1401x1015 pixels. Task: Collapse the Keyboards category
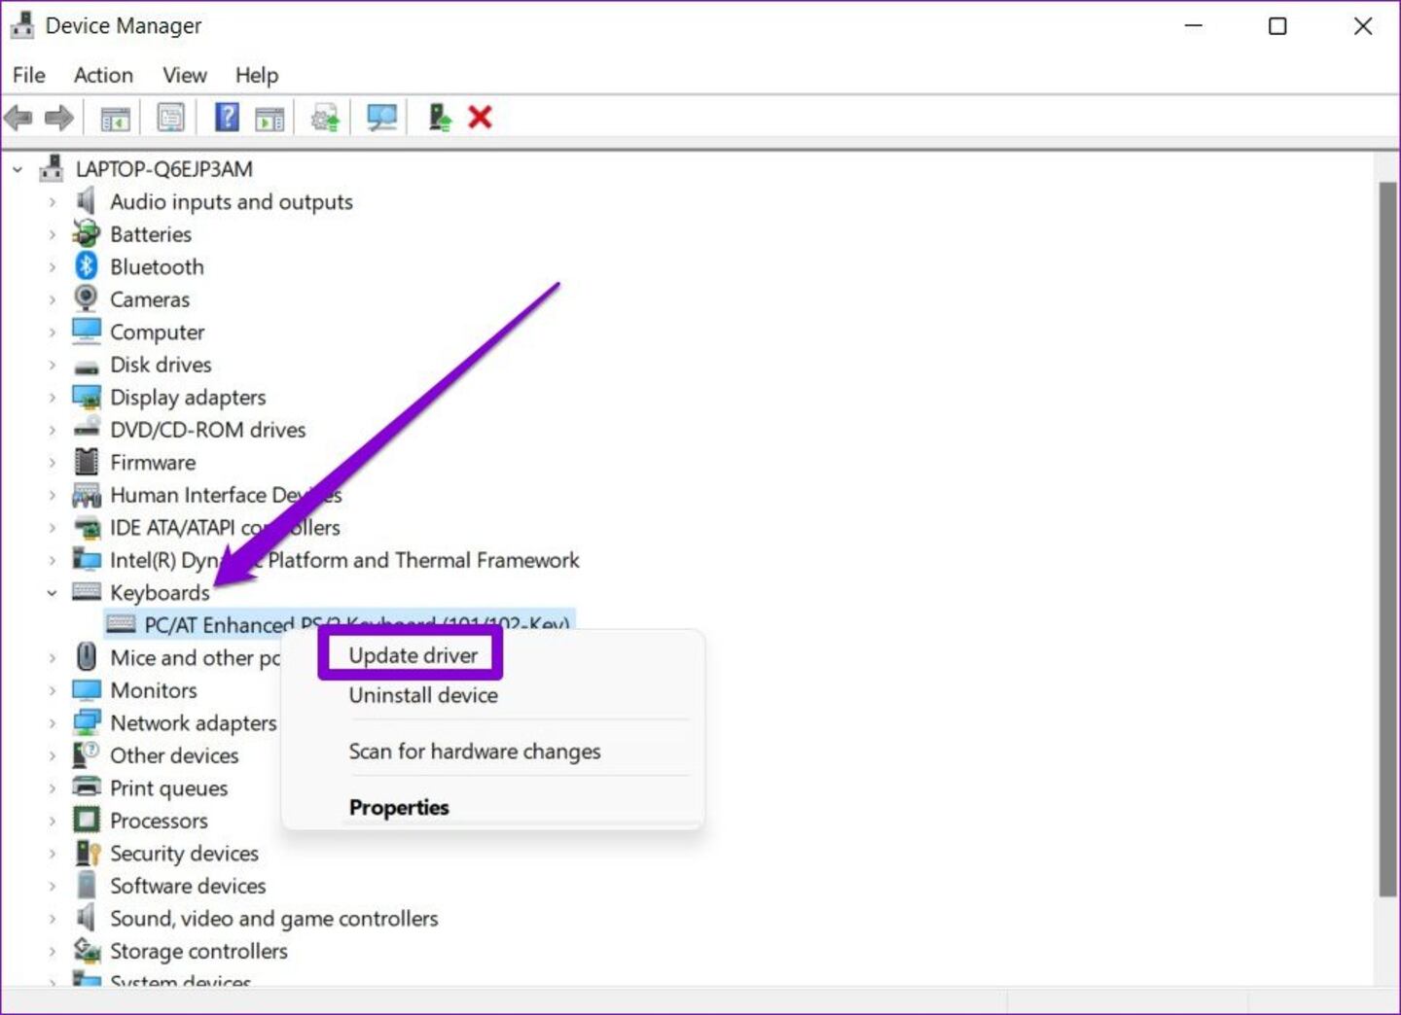tap(52, 592)
